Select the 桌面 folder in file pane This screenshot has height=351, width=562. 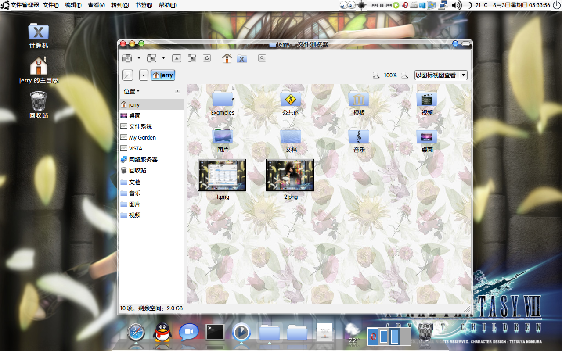click(427, 136)
